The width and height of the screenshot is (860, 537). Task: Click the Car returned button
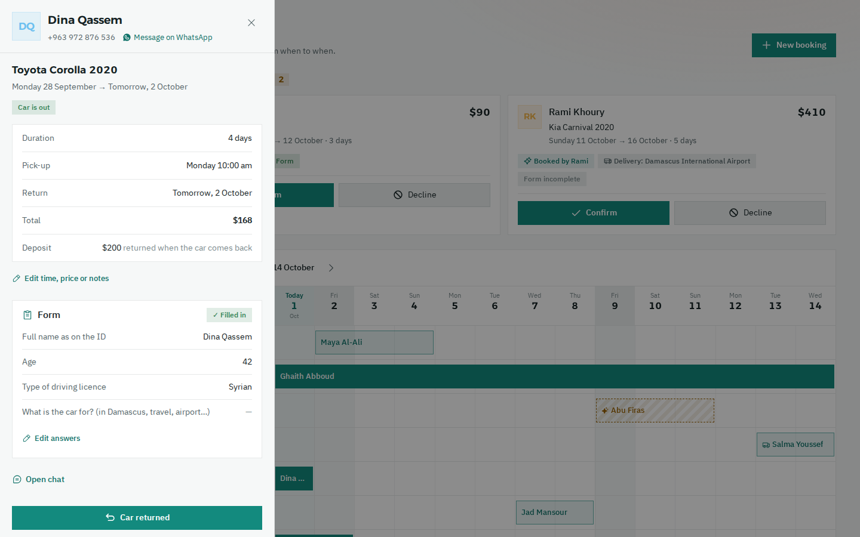(x=137, y=518)
